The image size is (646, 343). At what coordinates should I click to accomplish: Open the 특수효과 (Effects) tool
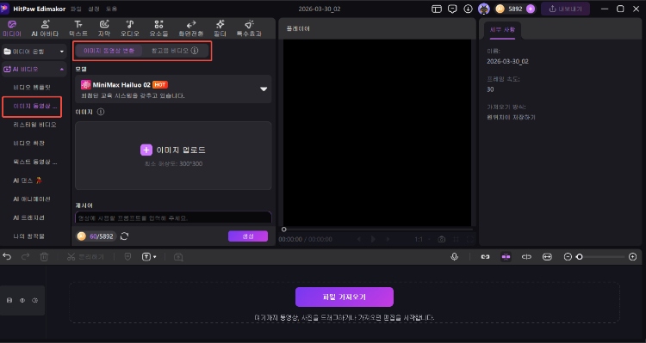pyautogui.click(x=249, y=28)
